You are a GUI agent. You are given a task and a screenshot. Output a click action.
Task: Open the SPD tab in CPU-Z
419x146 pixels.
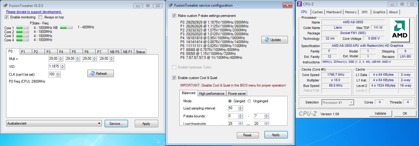(x=365, y=12)
